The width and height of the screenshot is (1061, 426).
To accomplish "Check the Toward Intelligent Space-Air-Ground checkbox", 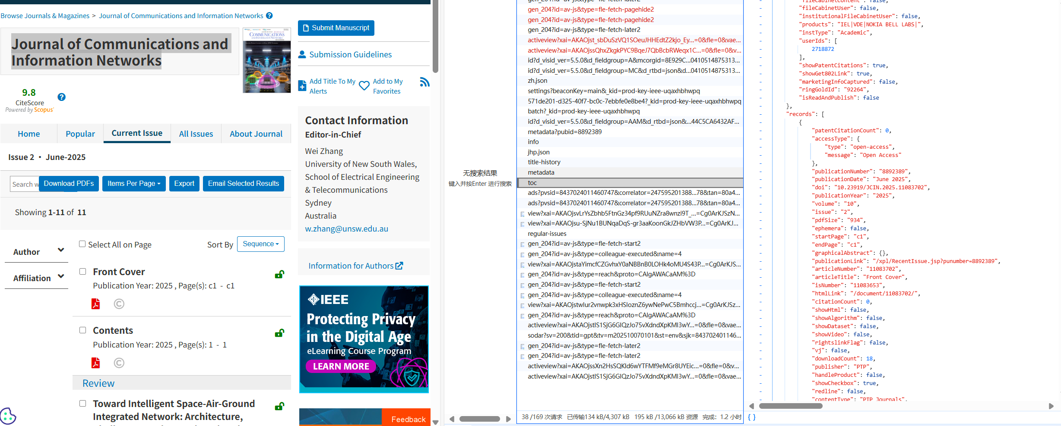I will 82,403.
